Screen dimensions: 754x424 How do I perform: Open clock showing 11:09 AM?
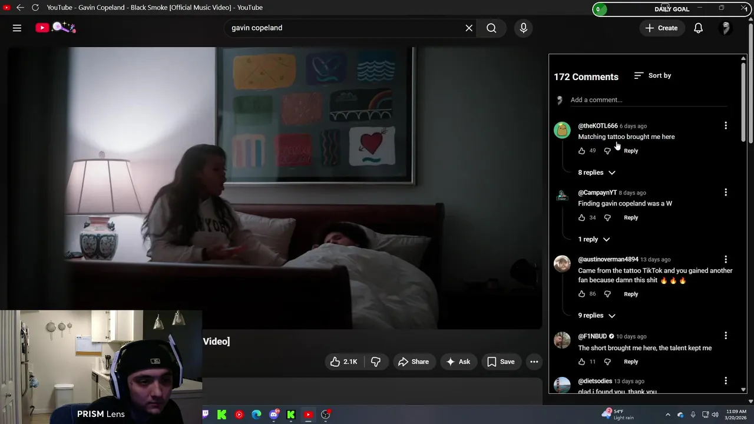pyautogui.click(x=736, y=415)
